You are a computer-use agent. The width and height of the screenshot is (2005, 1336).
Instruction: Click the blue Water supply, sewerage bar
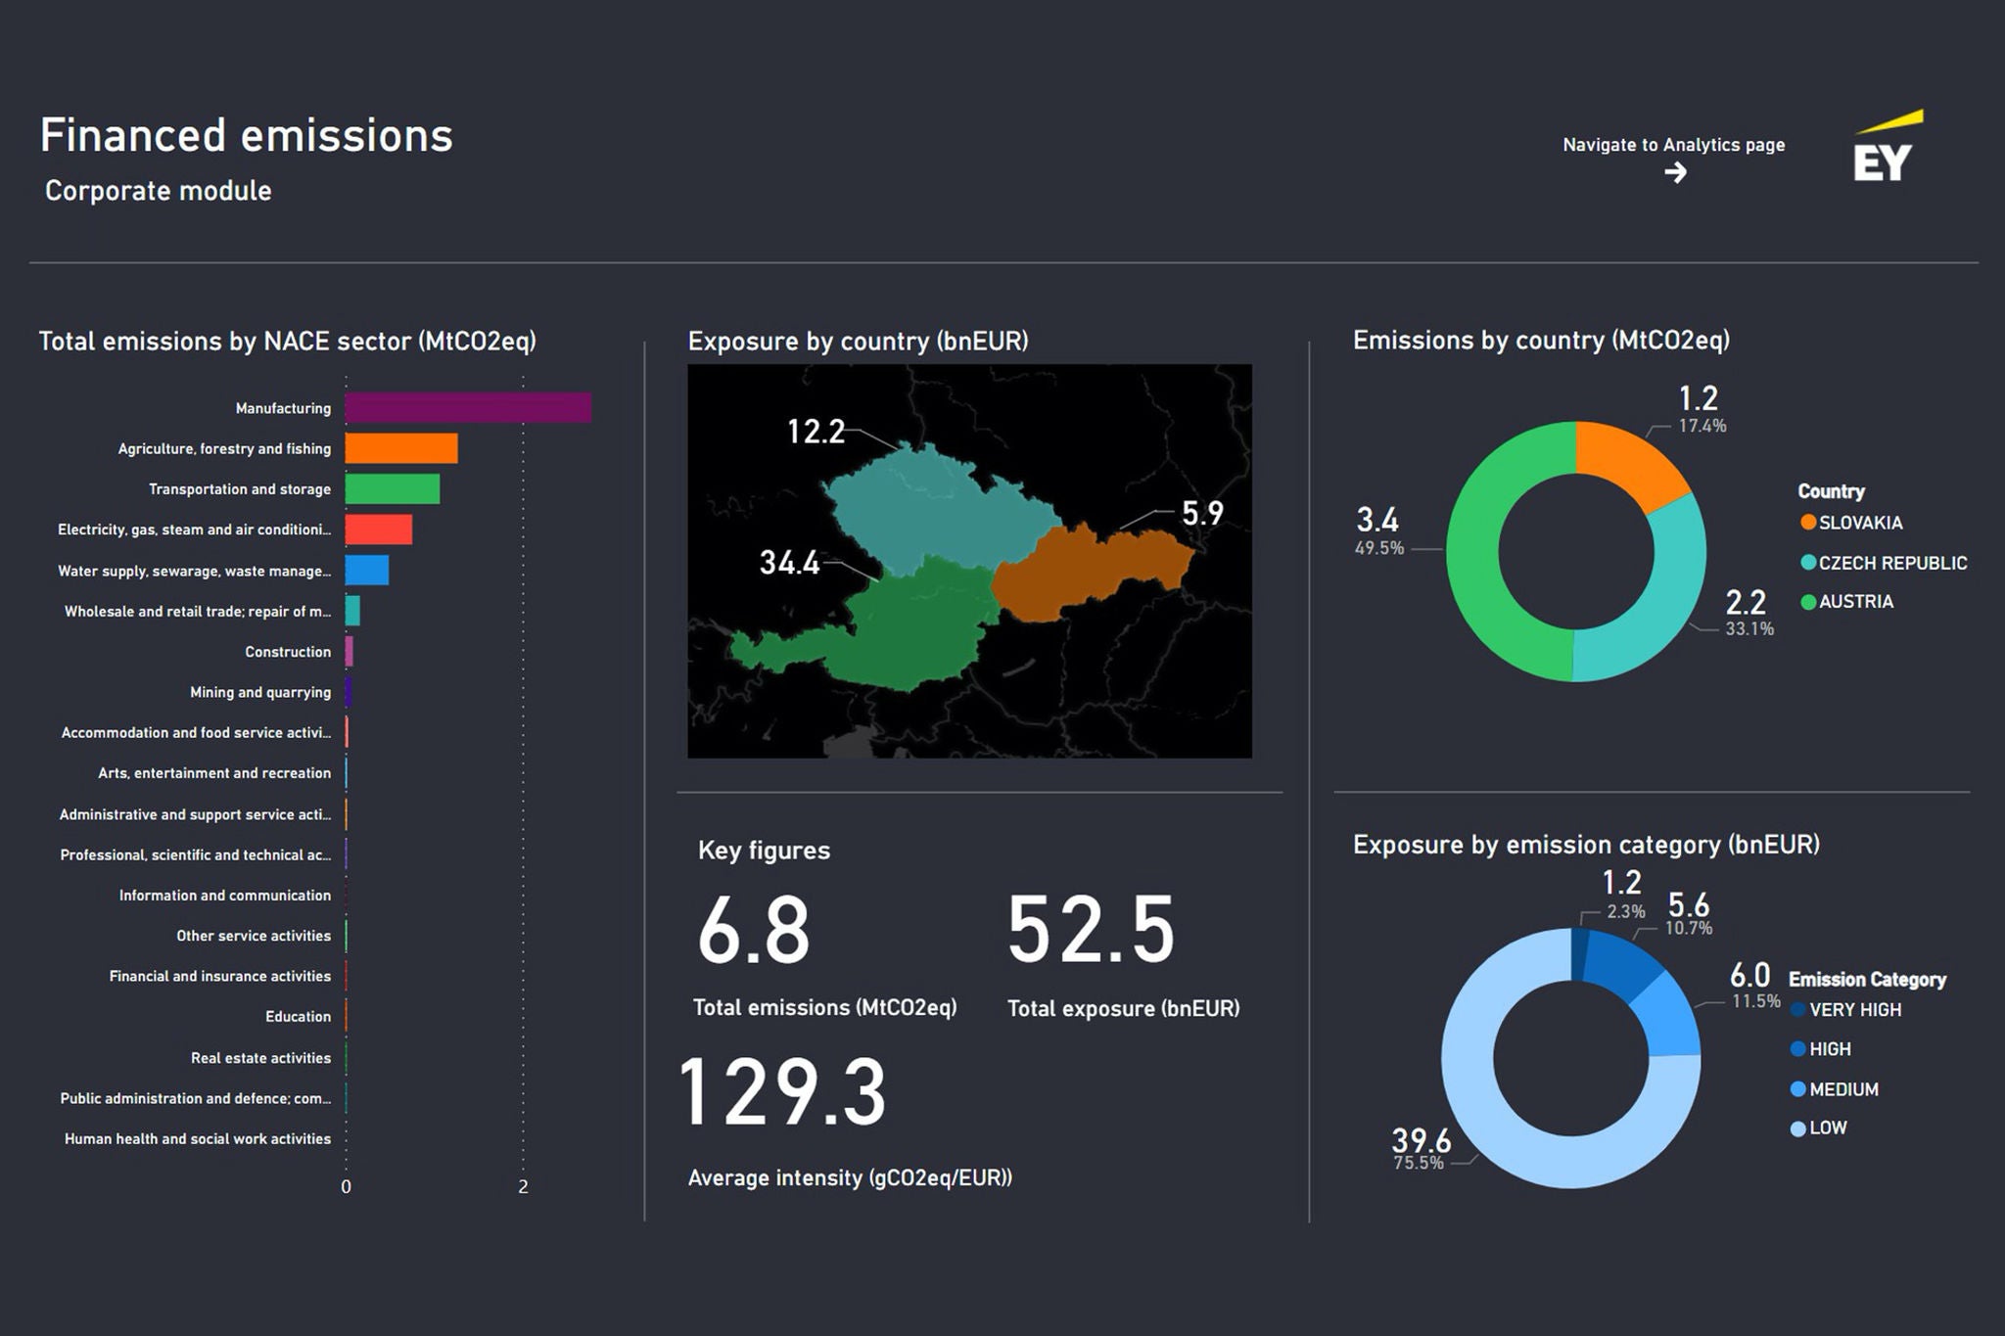(x=367, y=571)
